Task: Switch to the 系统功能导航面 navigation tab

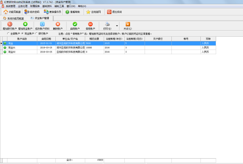Action: [x=14, y=18]
